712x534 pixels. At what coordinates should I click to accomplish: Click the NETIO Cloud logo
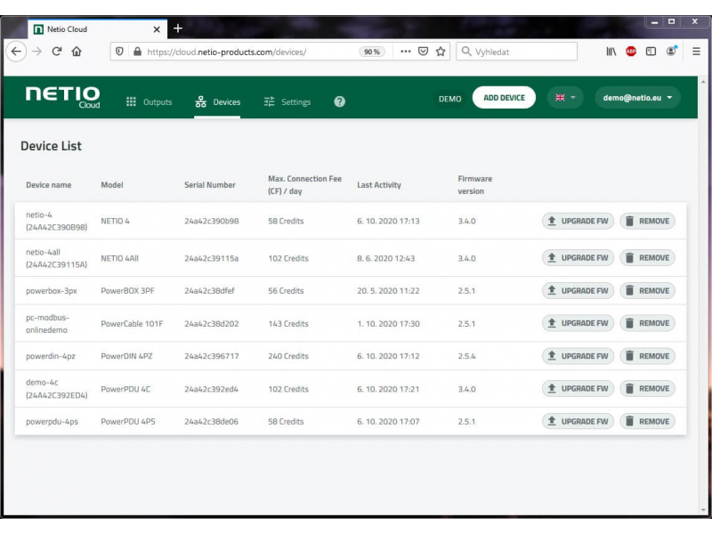click(x=62, y=97)
